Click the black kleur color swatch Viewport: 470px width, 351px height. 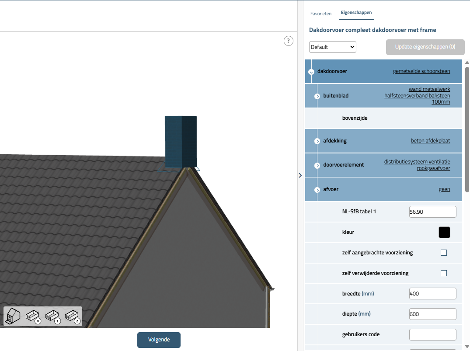click(444, 233)
